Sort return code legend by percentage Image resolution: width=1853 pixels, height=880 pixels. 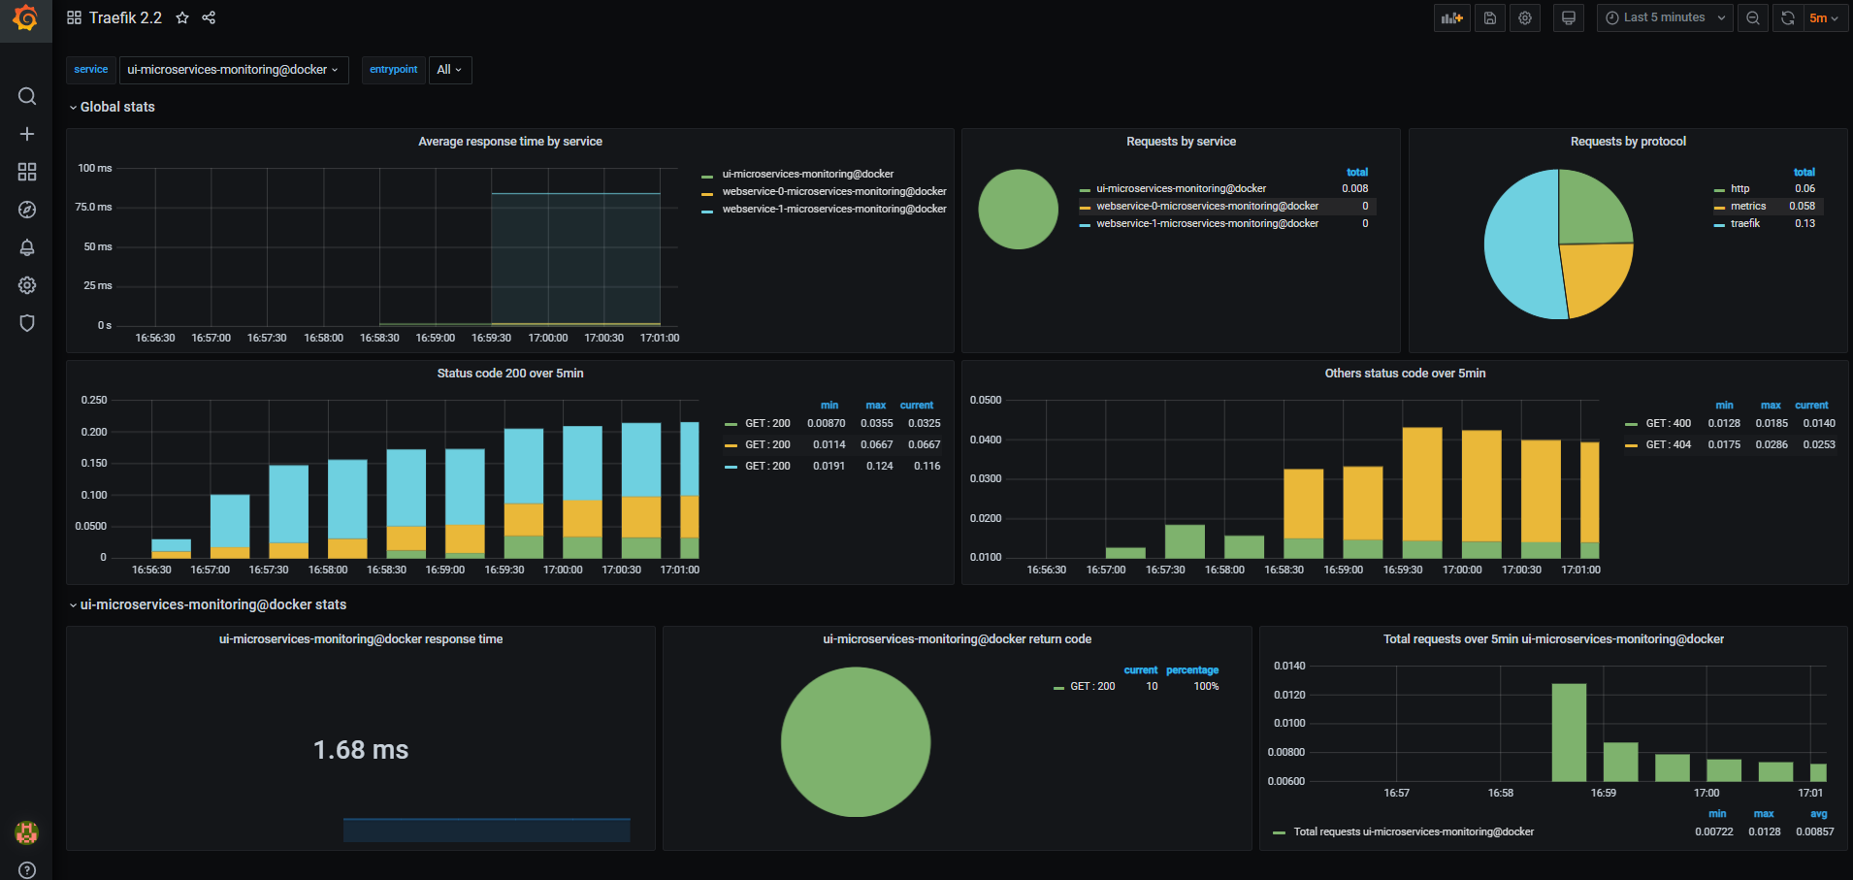pyautogui.click(x=1192, y=670)
